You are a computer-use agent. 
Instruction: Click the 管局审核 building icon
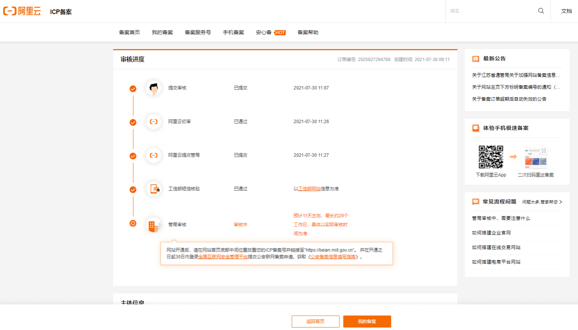tap(154, 225)
